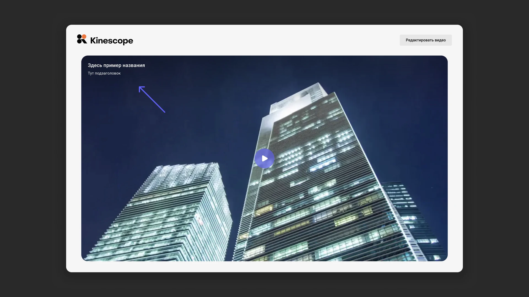Click the subtitle Тут подзаголовок
This screenshot has width=529, height=297.
[x=104, y=73]
